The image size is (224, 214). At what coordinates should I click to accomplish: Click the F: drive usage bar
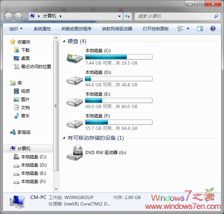click(119, 122)
